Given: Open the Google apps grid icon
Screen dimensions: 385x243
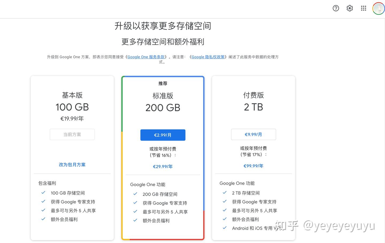Looking at the screenshot, I should [x=364, y=8].
